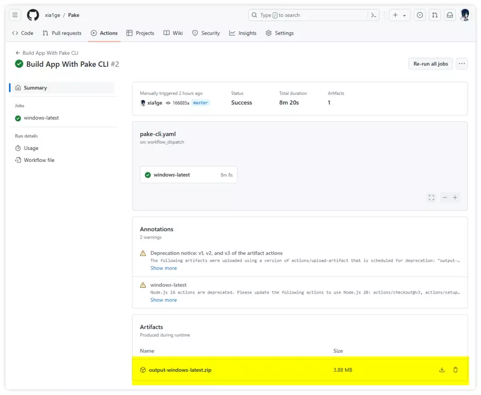Open the Workflow file link
This screenshot has height=395, width=481.
[x=39, y=160]
